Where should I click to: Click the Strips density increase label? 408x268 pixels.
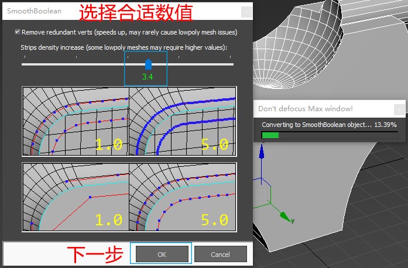[x=124, y=47]
